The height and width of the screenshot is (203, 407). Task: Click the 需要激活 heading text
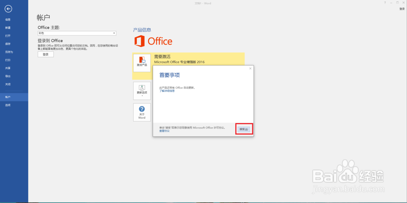[162, 57]
